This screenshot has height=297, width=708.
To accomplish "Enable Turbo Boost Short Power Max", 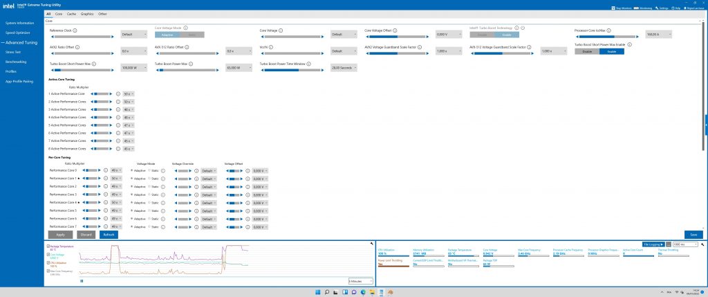I will (611, 51).
